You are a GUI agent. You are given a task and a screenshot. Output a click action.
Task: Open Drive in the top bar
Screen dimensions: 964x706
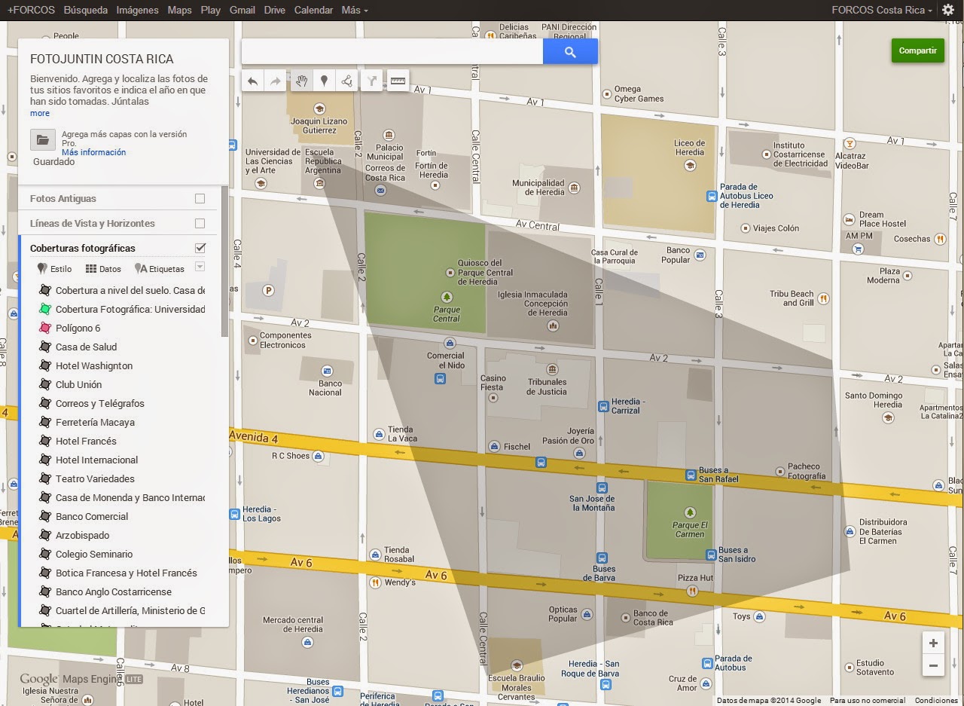tap(275, 10)
